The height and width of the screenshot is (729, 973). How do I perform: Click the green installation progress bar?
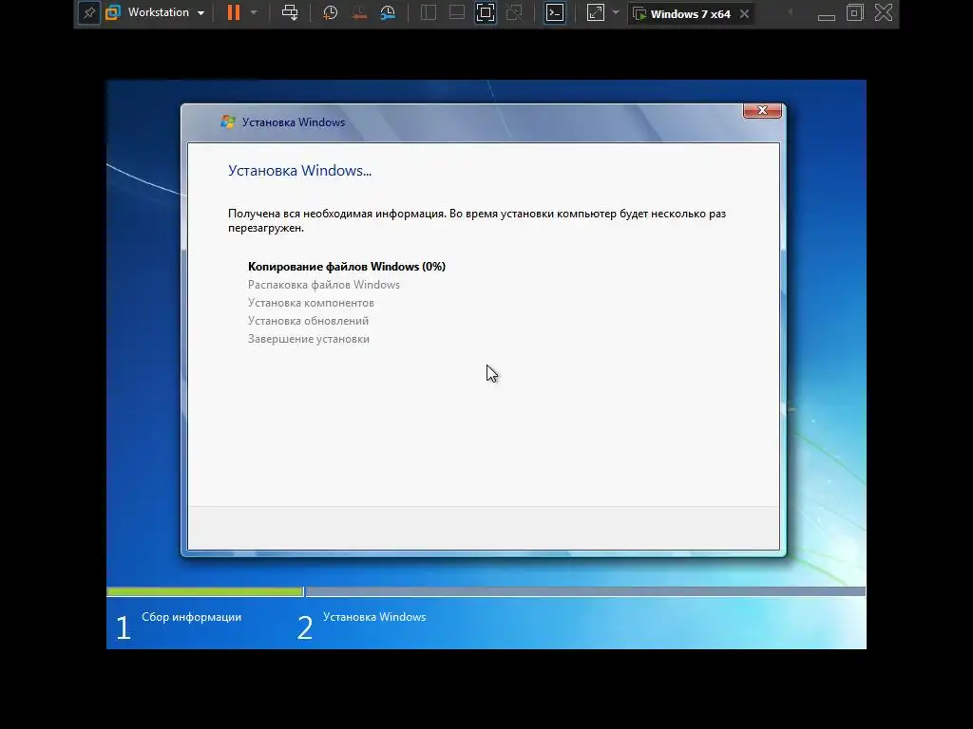[205, 592]
